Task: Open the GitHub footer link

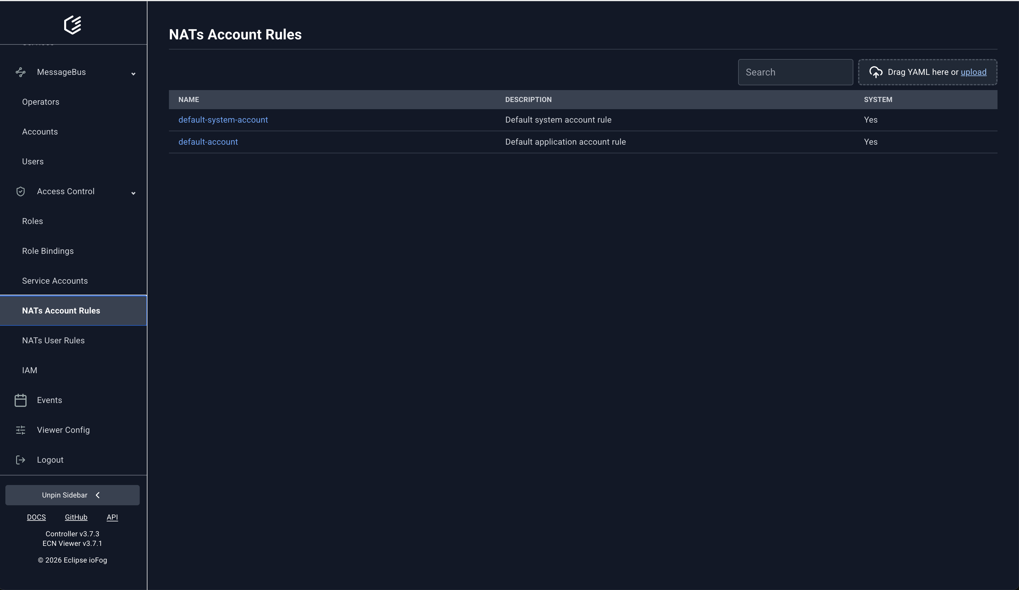Action: coord(76,517)
